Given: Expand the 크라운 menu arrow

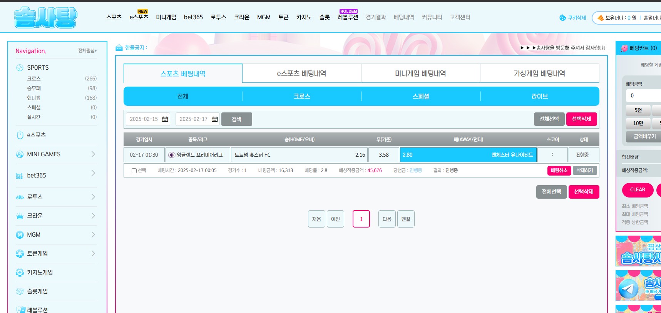Looking at the screenshot, I should [93, 216].
